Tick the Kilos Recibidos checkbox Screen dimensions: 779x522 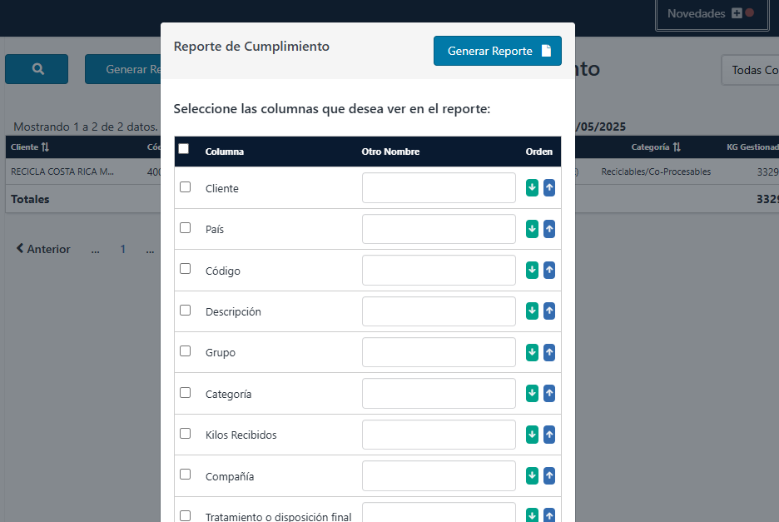[x=186, y=434]
